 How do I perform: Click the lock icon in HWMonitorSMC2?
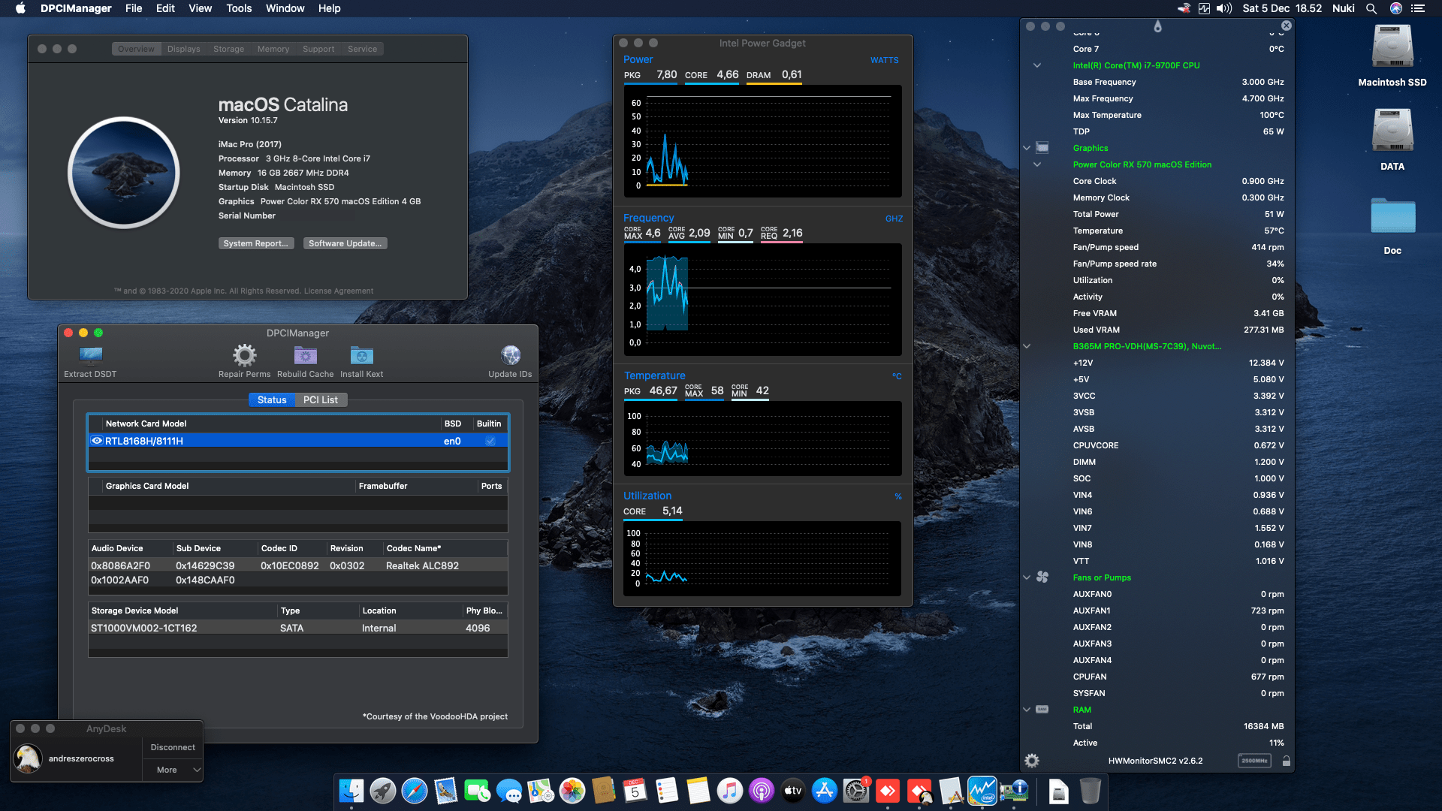1287,761
